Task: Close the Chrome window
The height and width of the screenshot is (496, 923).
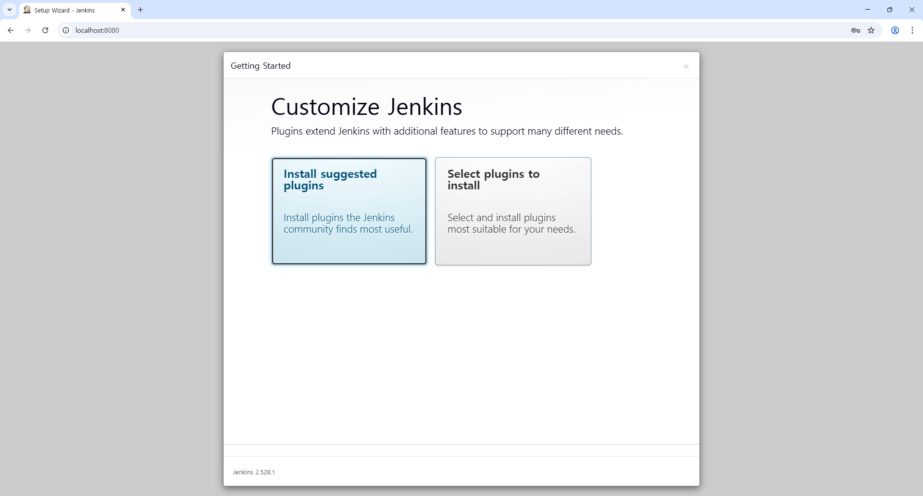Action: [x=912, y=10]
